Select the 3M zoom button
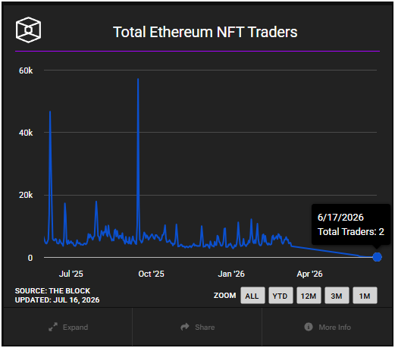The width and height of the screenshot is (395, 348). coord(337,296)
